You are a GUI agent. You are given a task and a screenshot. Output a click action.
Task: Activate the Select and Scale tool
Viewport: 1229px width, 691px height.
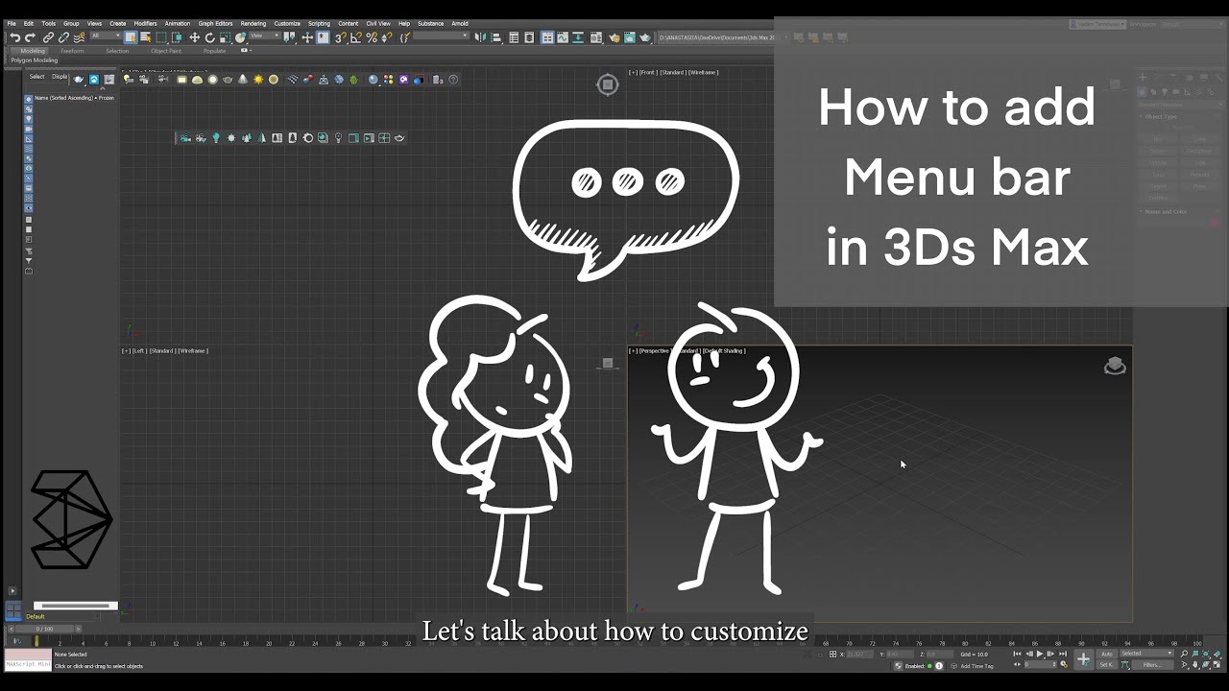tap(225, 37)
